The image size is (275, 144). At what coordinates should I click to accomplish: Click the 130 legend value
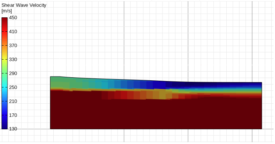[13, 129]
